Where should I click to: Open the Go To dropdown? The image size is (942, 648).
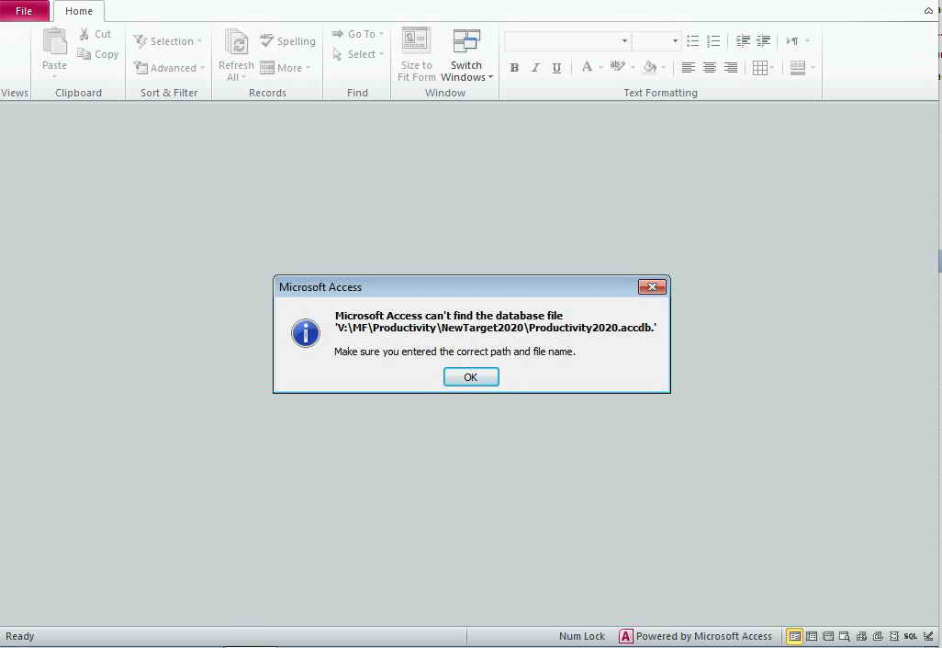[x=358, y=34]
